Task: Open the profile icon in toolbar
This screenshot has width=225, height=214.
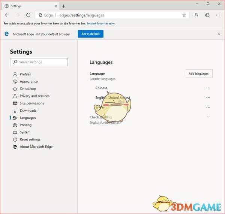Action: 196,15
